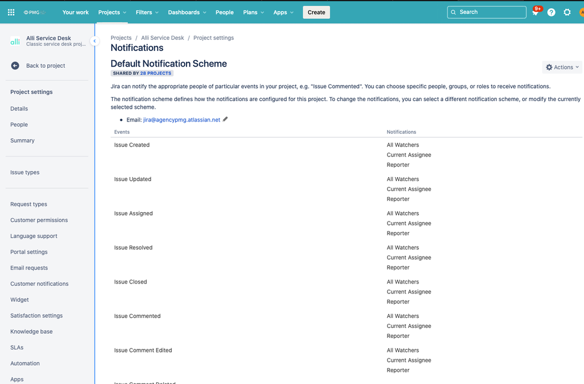Viewport: 584px width, 384px height.
Task: Open People in project settings sidebar
Action: (19, 124)
